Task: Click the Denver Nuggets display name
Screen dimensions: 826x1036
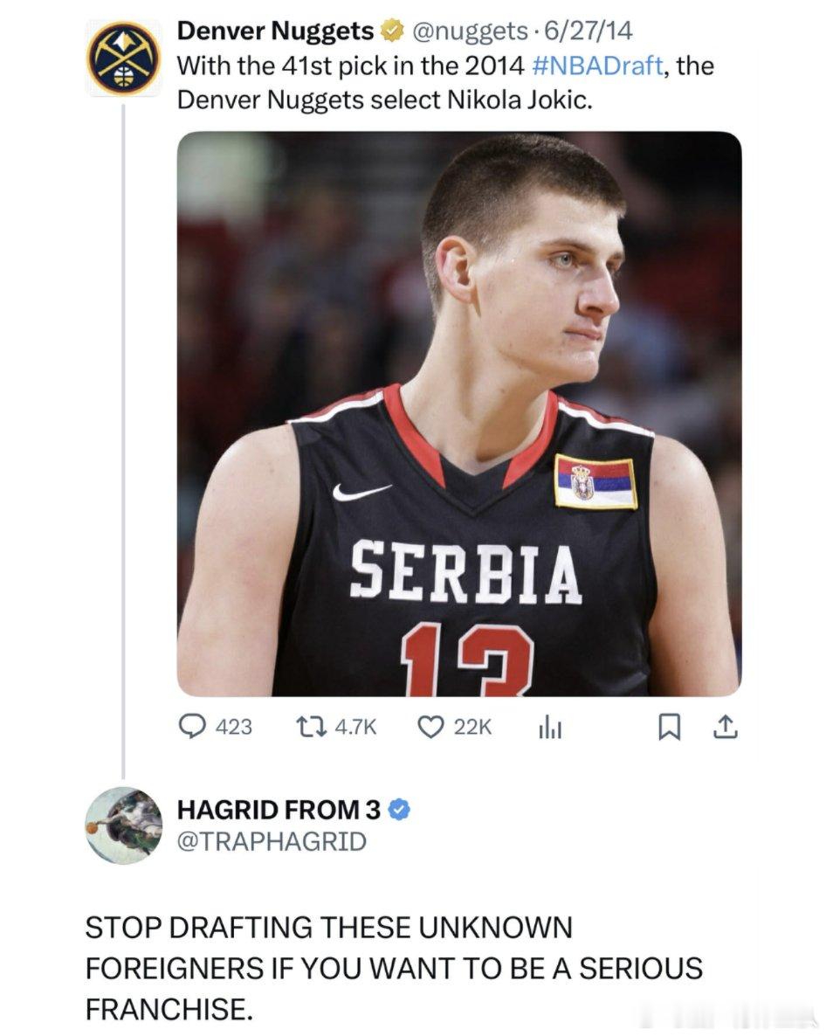Action: (x=275, y=32)
